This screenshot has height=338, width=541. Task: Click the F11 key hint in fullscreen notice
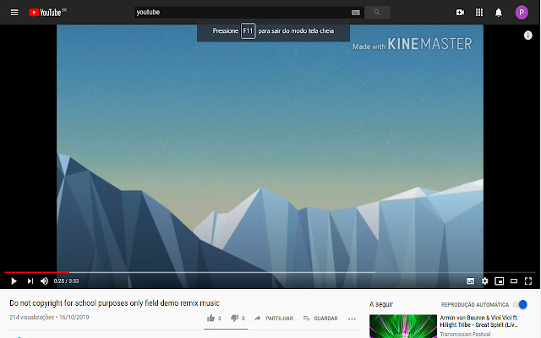tap(248, 30)
